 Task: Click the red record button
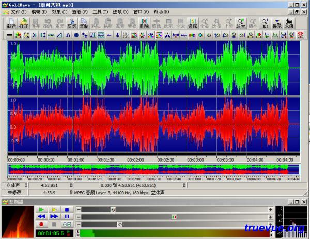pyautogui.click(x=41, y=225)
